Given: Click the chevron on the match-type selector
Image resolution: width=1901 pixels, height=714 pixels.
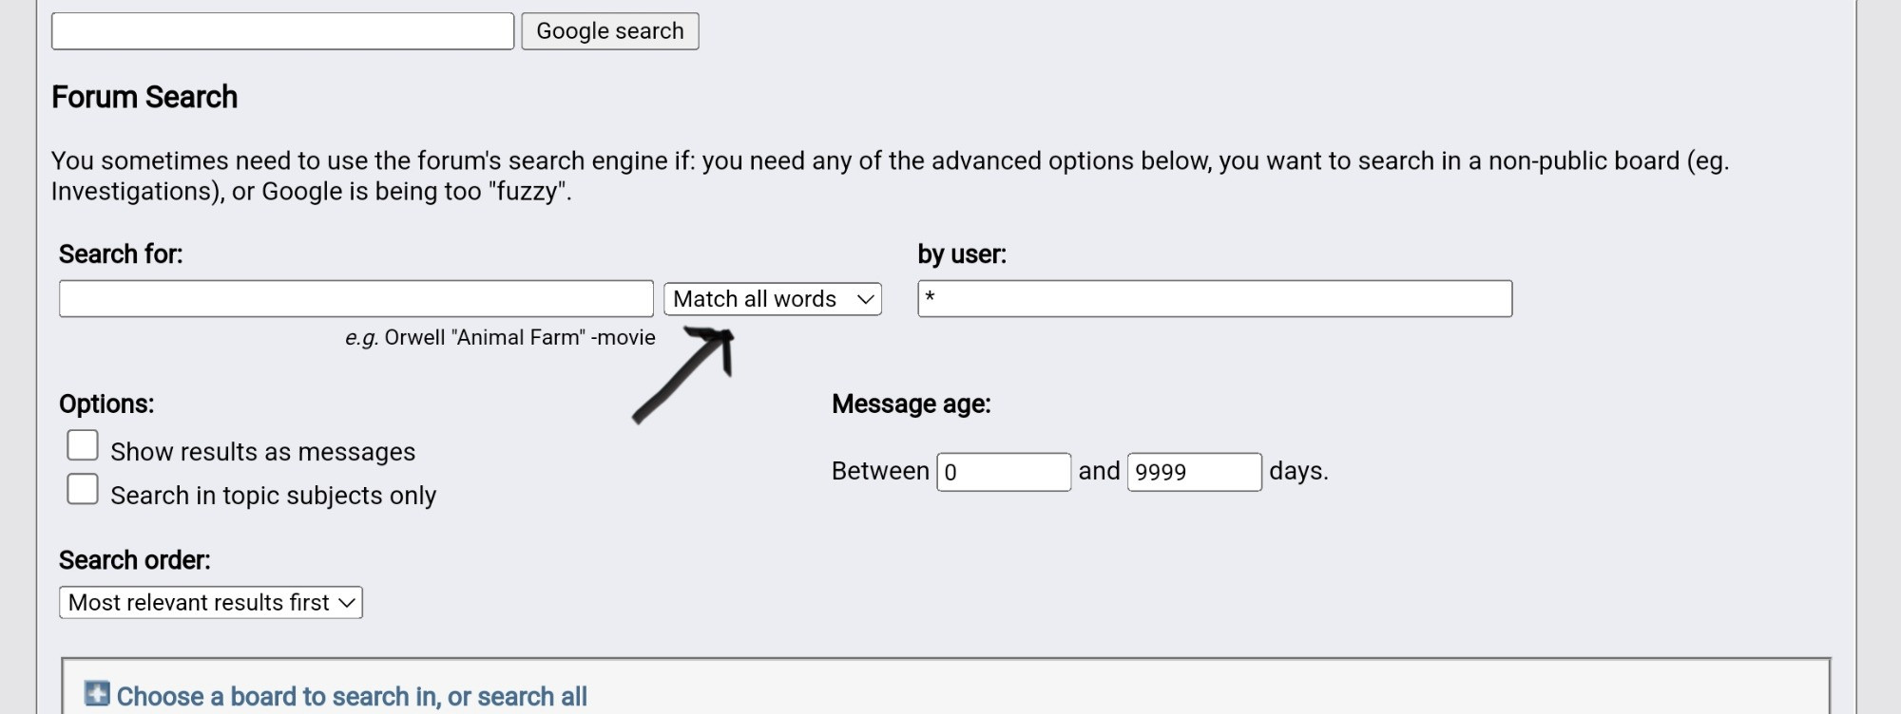Looking at the screenshot, I should pos(865,299).
